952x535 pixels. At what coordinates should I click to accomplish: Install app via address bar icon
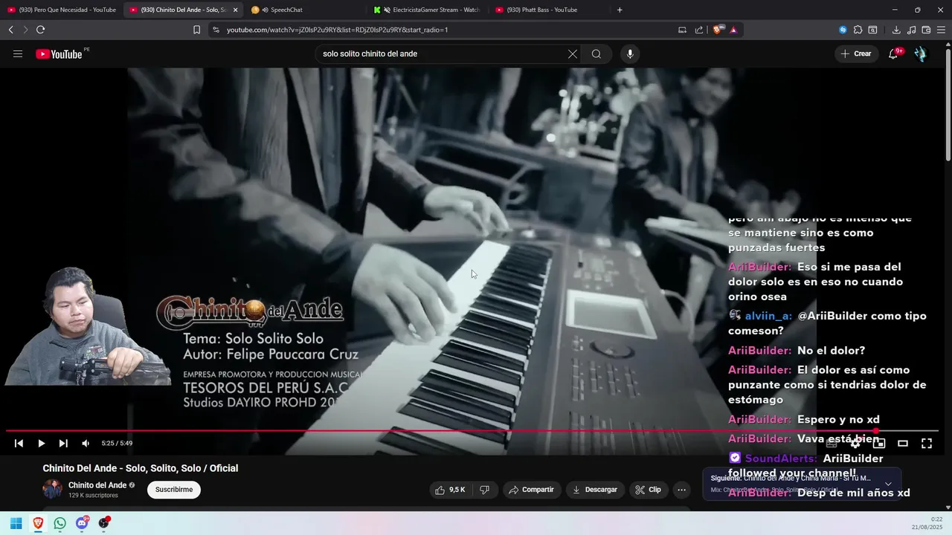tap(682, 30)
